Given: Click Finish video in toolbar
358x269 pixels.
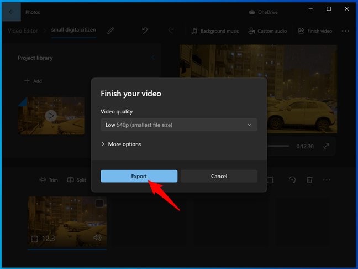Looking at the screenshot, I should 315,31.
